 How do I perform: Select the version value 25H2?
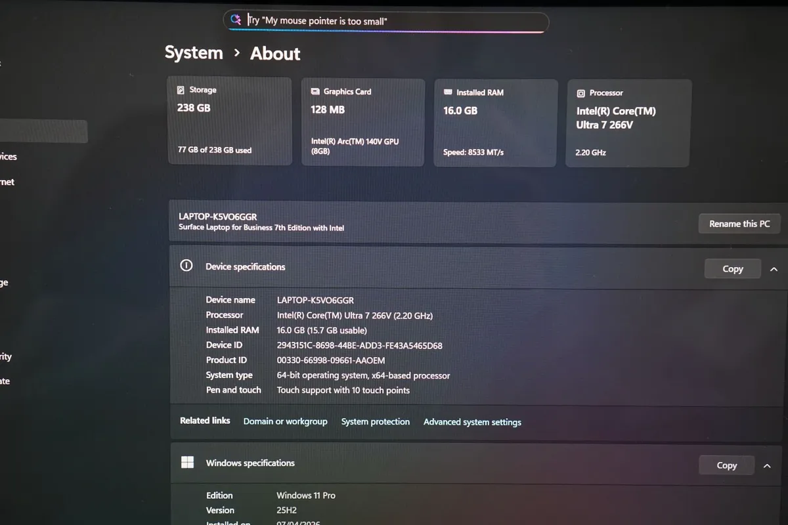(x=288, y=510)
